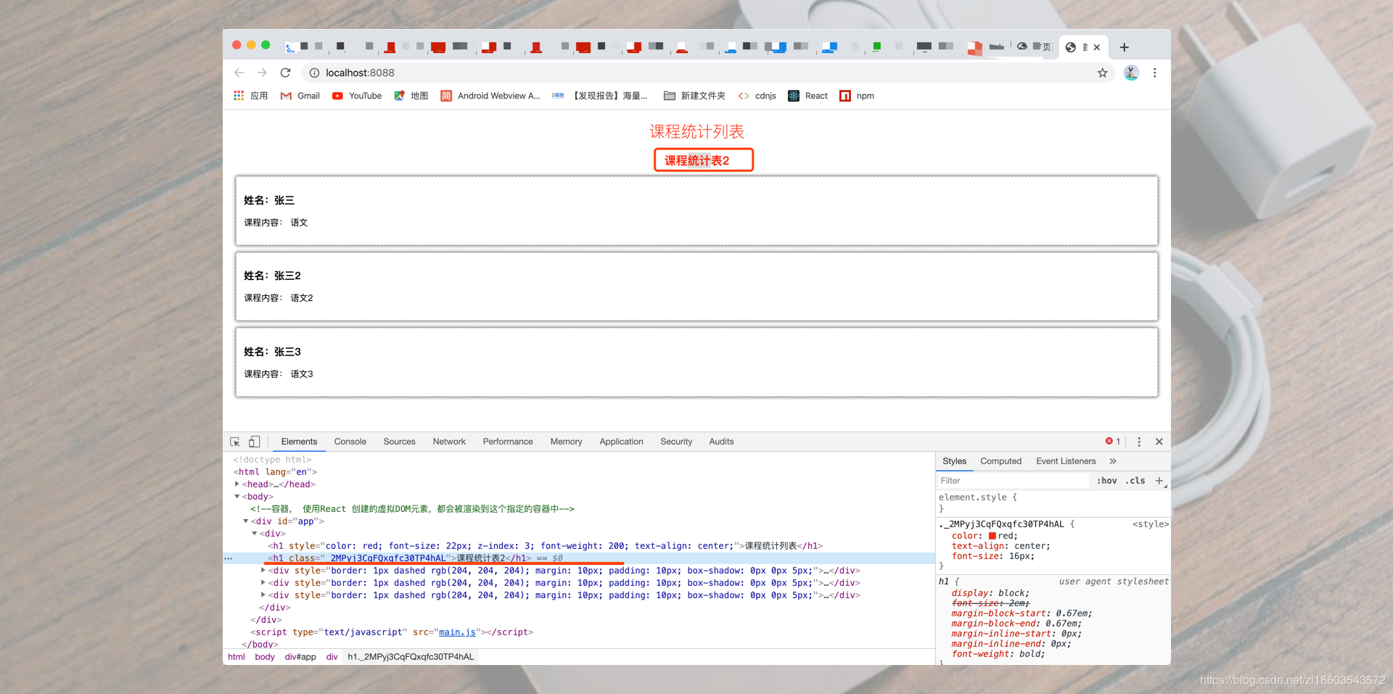
Task: Select the element inspector tool
Action: pyautogui.click(x=235, y=442)
